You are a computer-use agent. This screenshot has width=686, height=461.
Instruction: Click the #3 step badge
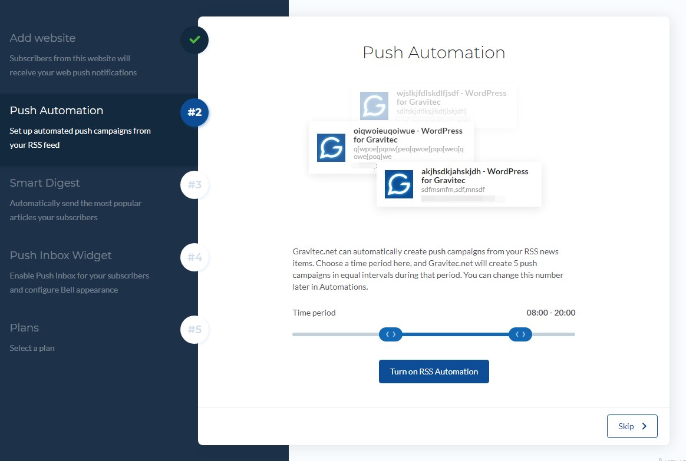(194, 185)
